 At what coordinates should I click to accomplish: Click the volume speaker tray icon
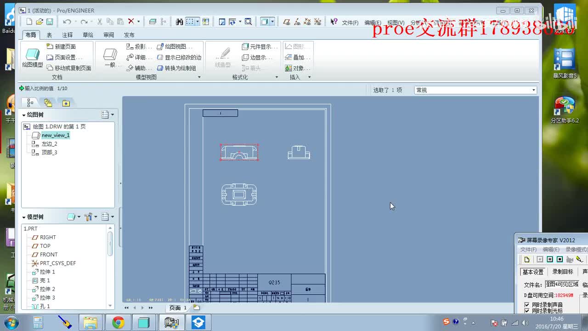[525, 323]
